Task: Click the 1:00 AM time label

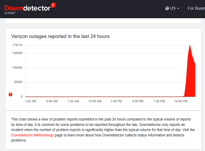Action: 30,101
